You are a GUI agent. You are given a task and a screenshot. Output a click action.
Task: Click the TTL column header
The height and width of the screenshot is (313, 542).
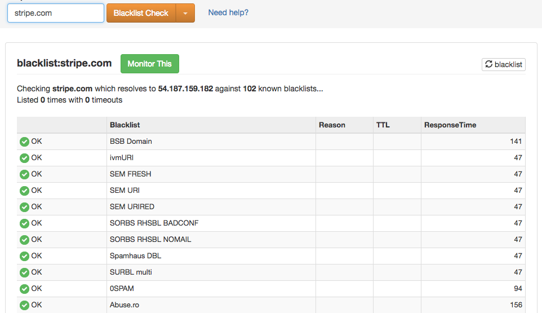[383, 125]
